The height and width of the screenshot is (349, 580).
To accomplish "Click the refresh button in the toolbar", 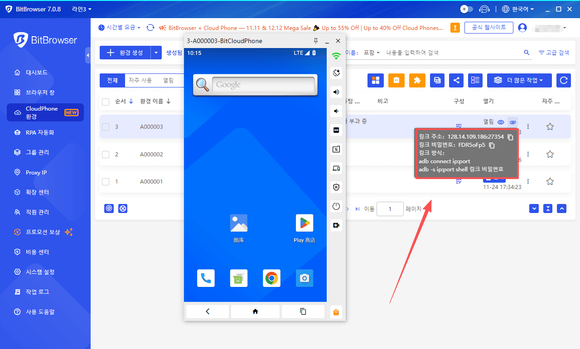I will click(564, 80).
